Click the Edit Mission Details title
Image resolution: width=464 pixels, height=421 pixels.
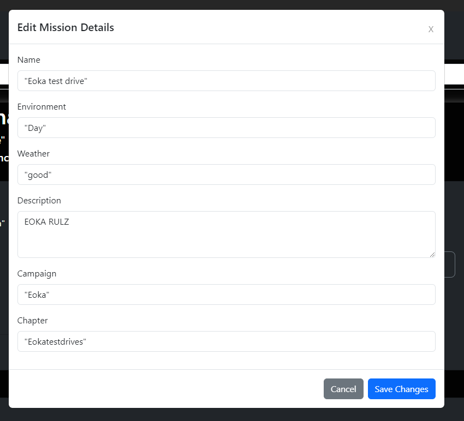point(66,27)
